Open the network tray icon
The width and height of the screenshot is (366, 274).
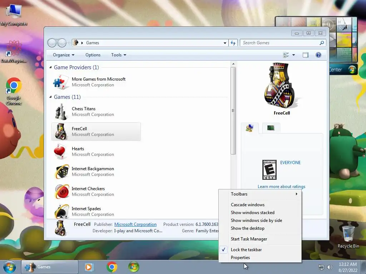(321, 267)
